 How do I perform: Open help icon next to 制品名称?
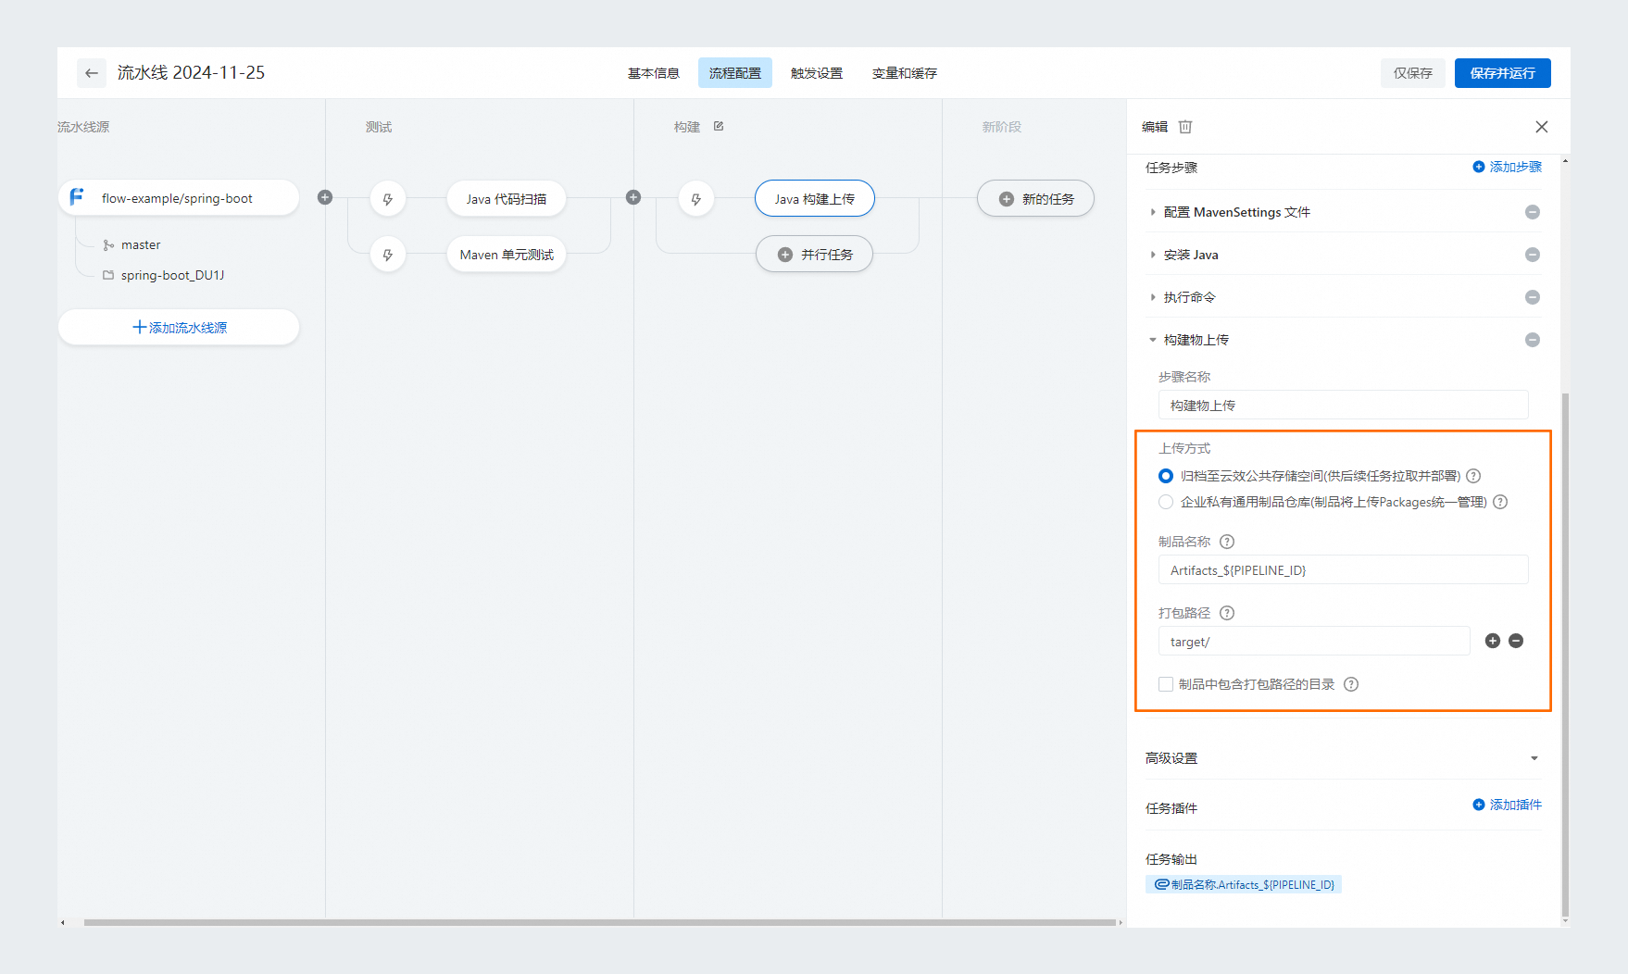1227,542
